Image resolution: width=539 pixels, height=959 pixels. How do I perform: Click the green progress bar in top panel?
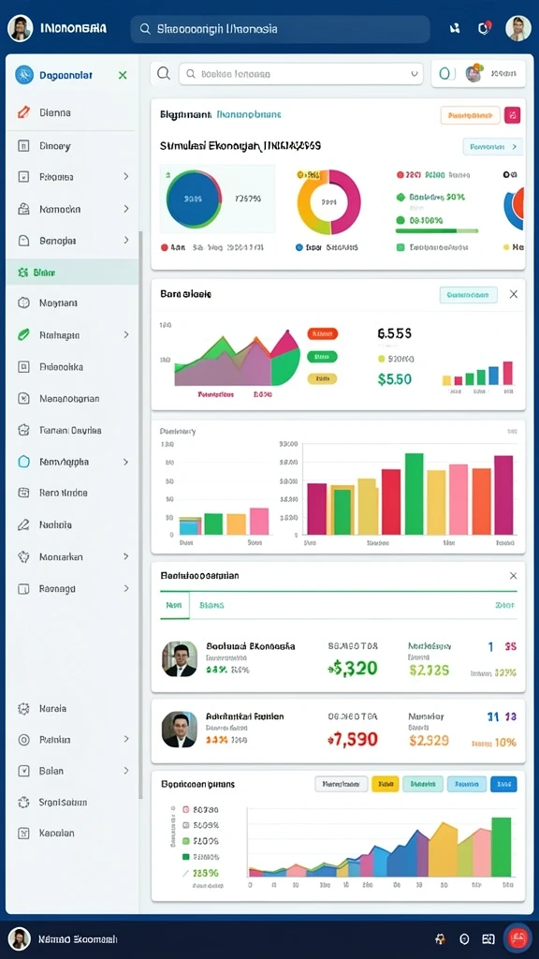(x=437, y=231)
